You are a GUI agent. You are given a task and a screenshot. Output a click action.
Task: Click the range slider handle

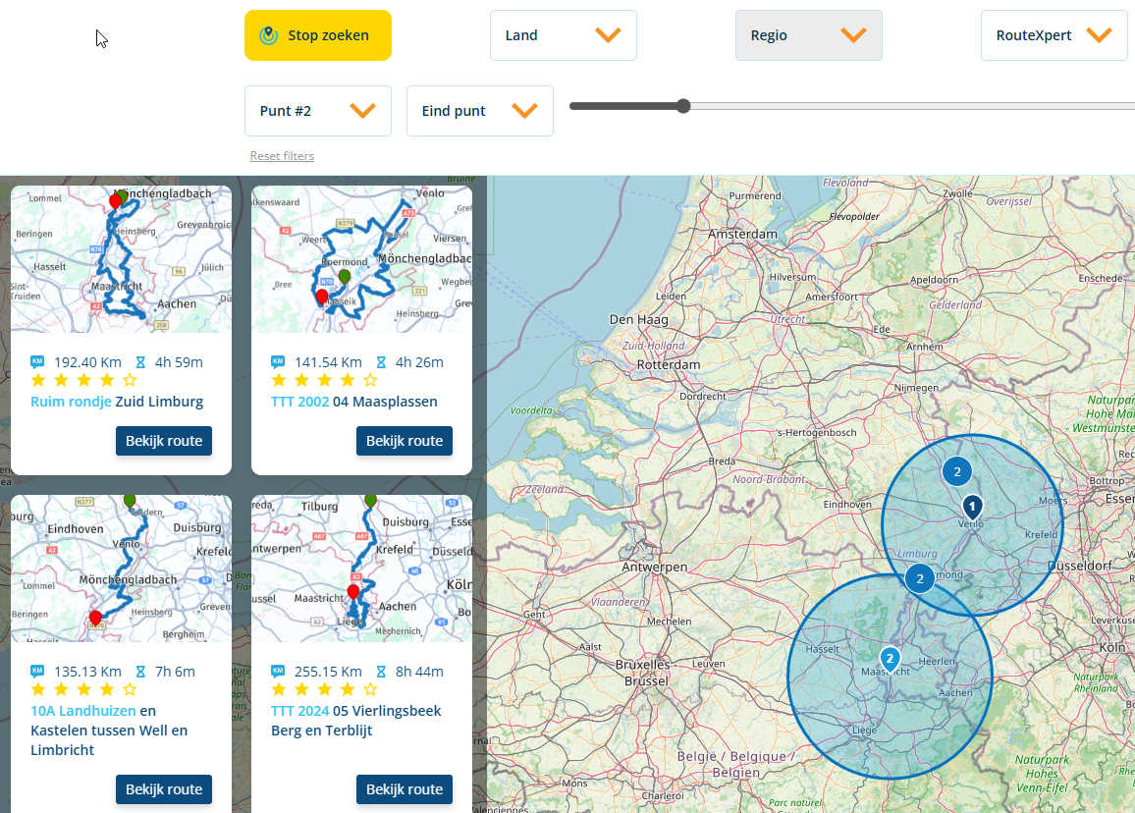683,106
